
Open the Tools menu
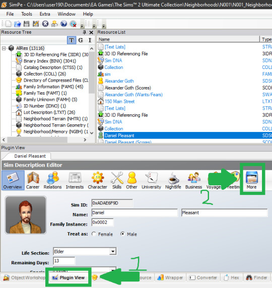pyautogui.click(x=27, y=14)
